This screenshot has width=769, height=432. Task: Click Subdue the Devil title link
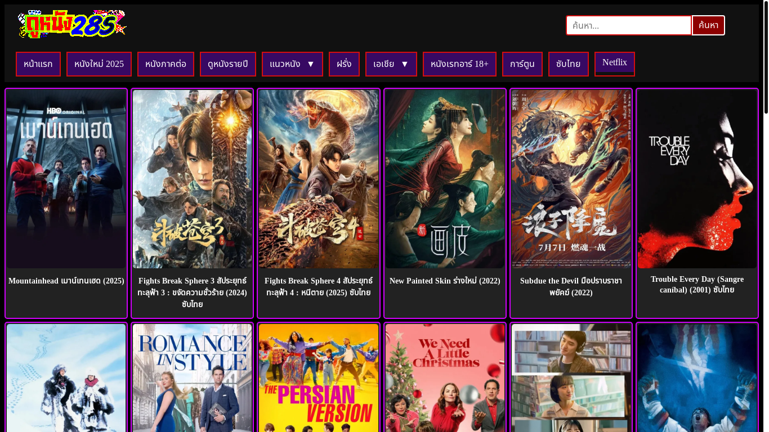[571, 286]
